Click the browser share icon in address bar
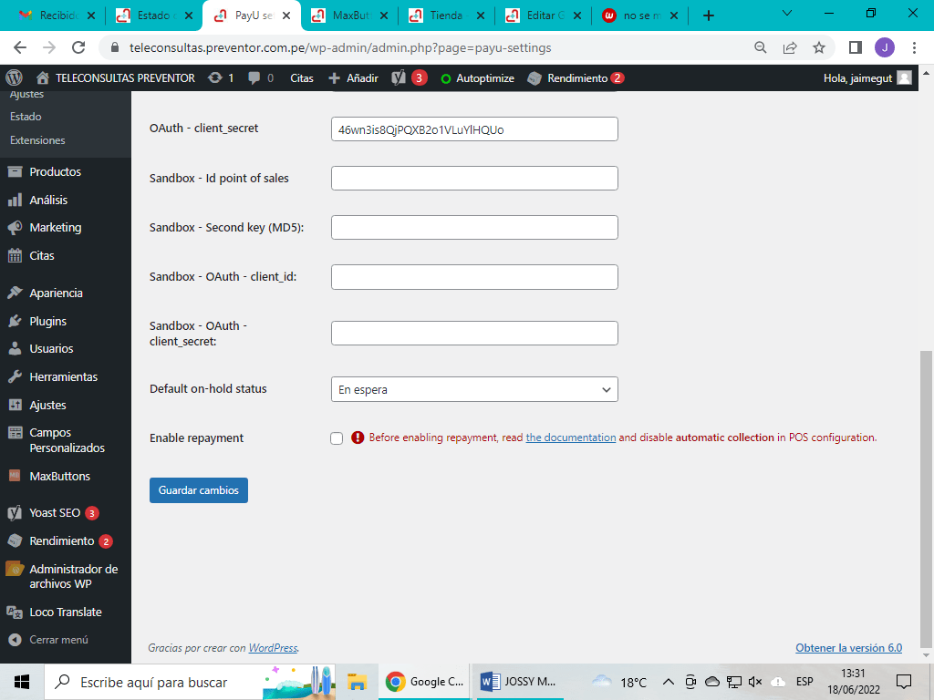Viewport: 934px width, 700px height. coord(790,47)
